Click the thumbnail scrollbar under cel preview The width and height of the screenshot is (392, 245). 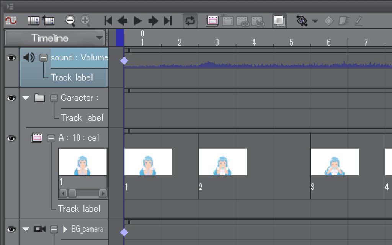point(82,193)
